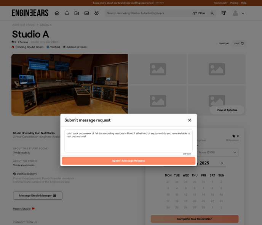Click the Share button

pos(224,44)
